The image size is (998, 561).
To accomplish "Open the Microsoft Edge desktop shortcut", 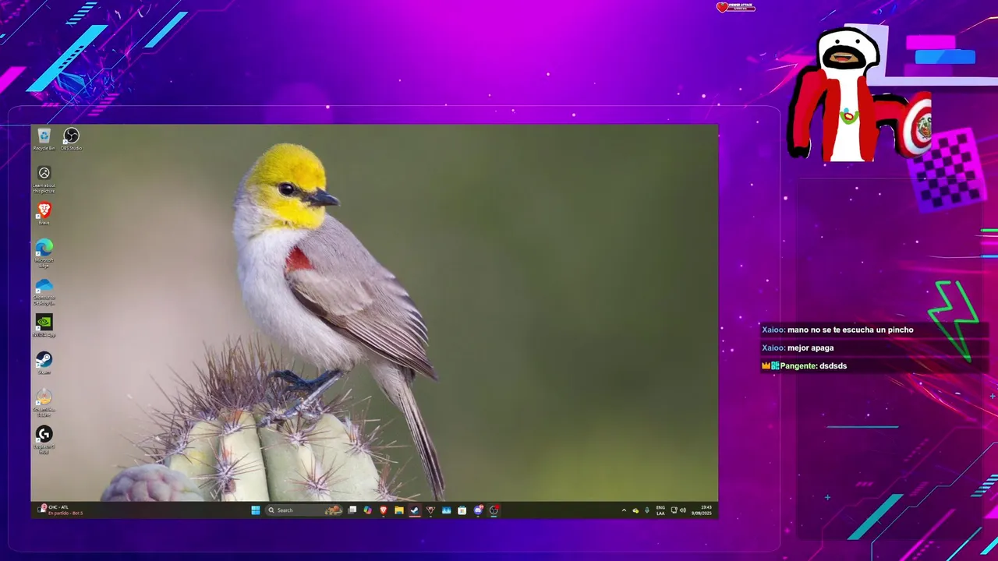I will point(44,253).
